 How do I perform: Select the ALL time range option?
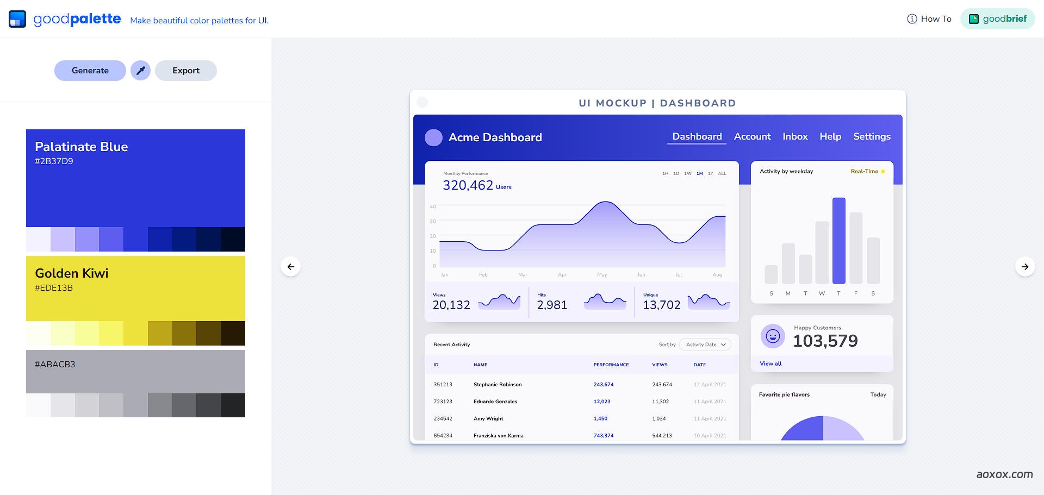point(722,174)
